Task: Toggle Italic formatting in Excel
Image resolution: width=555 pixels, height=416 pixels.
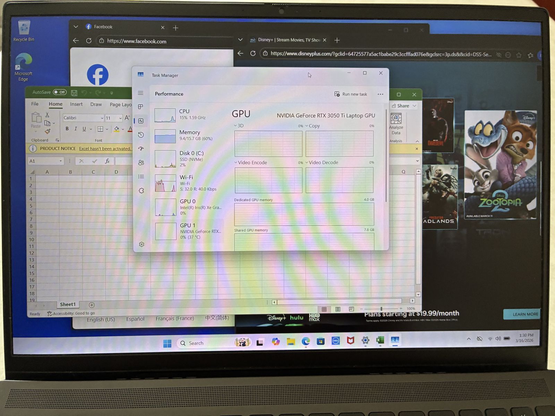Action: point(76,129)
